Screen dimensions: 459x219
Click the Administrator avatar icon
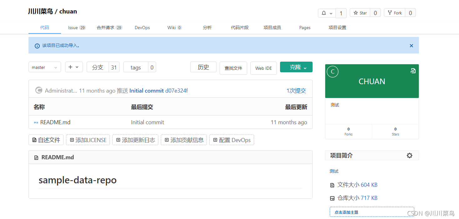(x=39, y=90)
